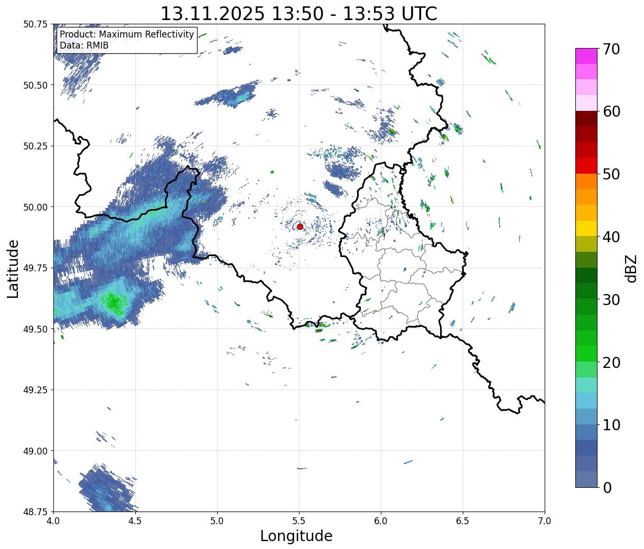Click colorbar tick label 0
Screen dimensions: 644x549
click(x=607, y=488)
